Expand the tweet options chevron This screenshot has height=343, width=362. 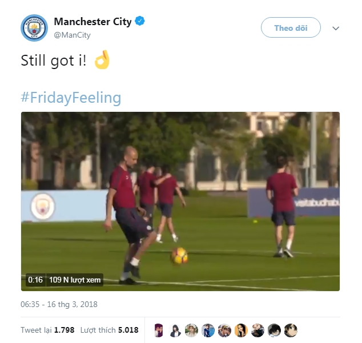[x=336, y=28]
